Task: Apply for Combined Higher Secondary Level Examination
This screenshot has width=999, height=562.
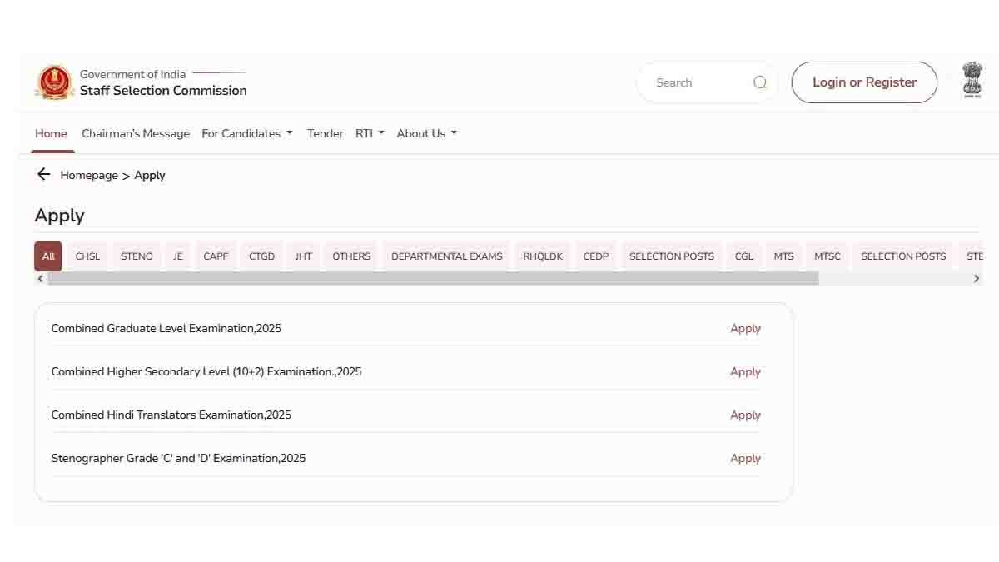Action: pyautogui.click(x=745, y=371)
